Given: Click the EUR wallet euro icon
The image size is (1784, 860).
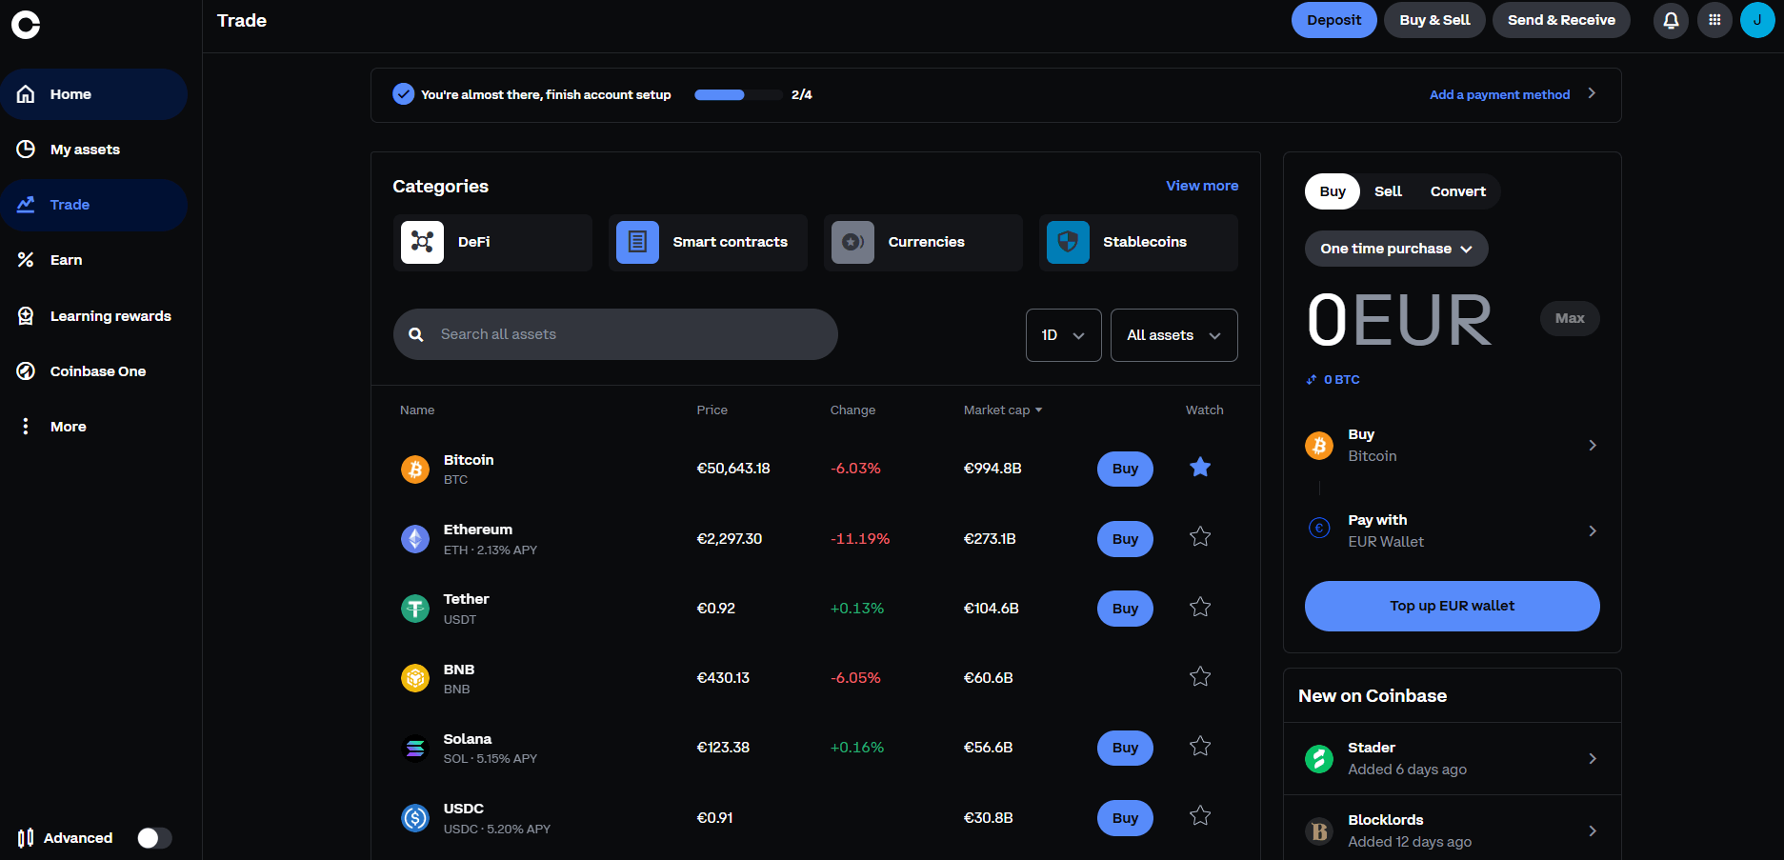Looking at the screenshot, I should pos(1319,528).
